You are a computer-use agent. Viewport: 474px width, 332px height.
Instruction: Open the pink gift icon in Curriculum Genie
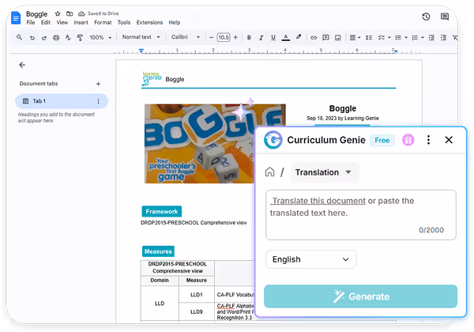point(408,140)
